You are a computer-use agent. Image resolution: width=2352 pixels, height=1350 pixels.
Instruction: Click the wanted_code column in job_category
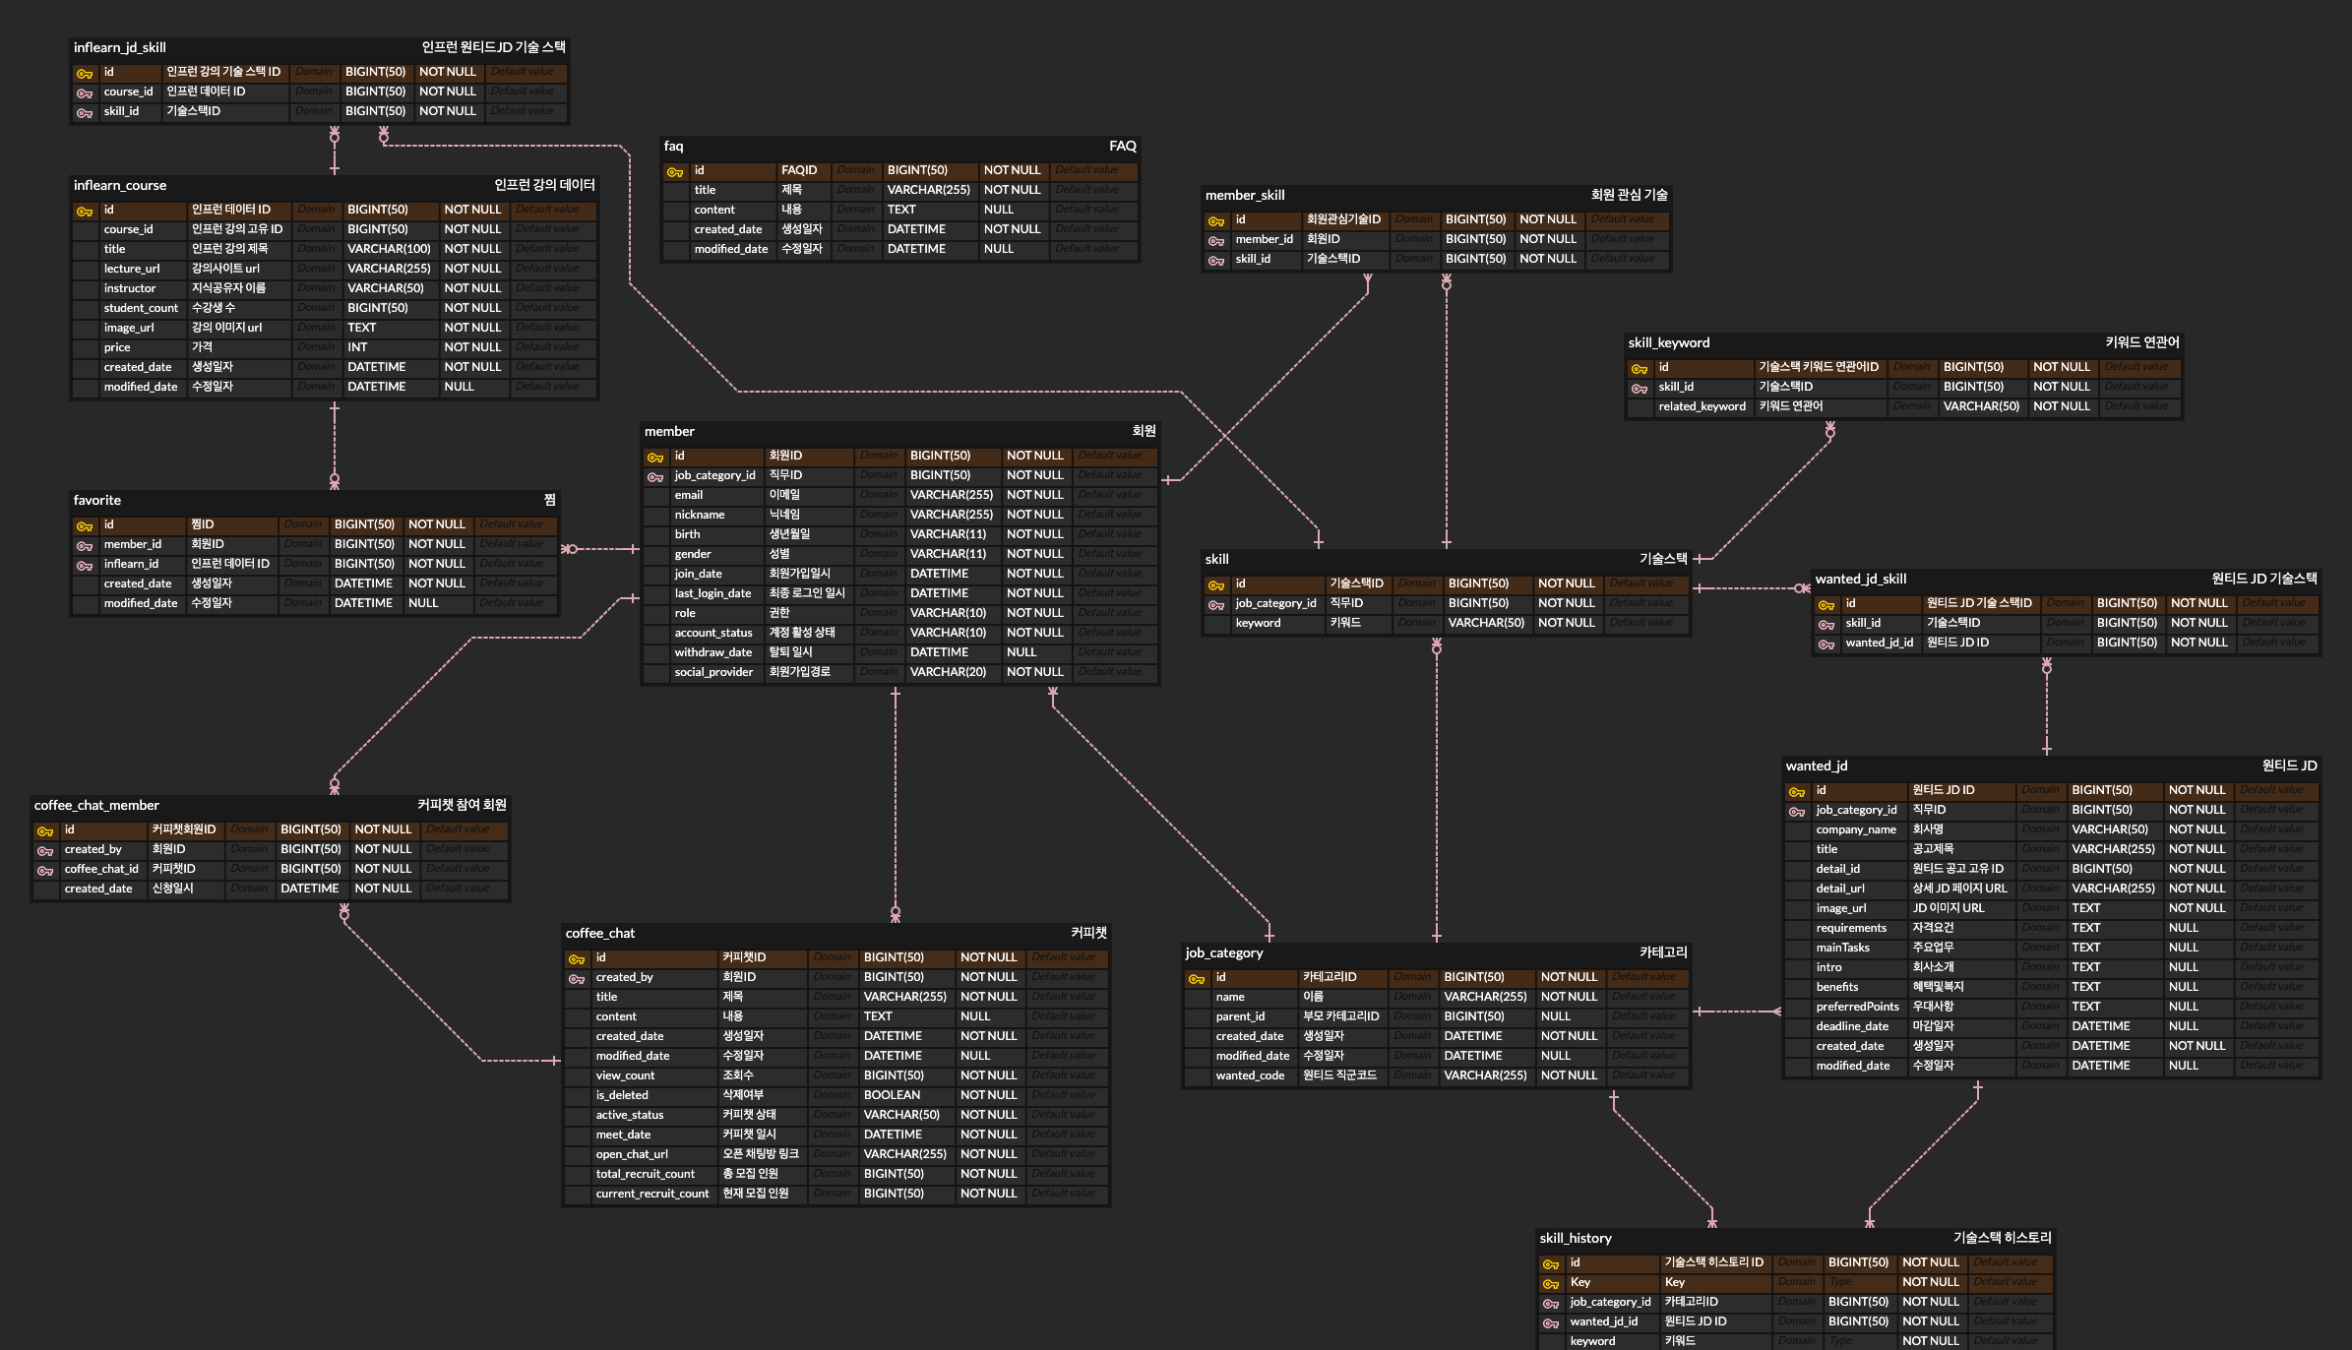pos(1250,1075)
